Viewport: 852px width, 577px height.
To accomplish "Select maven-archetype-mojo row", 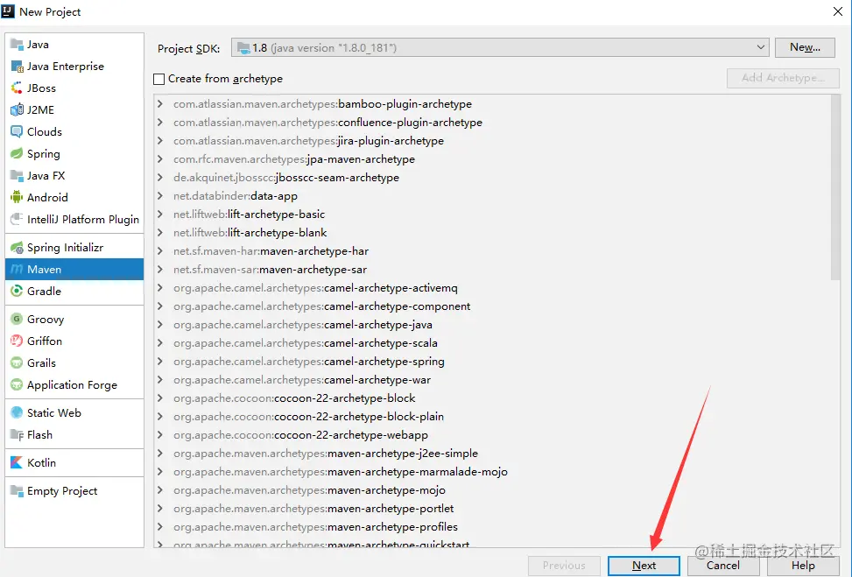I will 492,490.
